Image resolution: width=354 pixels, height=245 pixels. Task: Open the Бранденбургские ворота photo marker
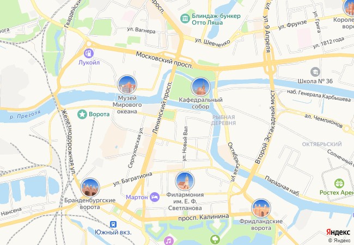click(x=90, y=187)
